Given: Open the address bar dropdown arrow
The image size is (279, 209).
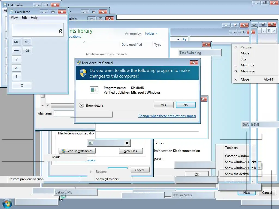Looking at the screenshot, I should point(178,39).
